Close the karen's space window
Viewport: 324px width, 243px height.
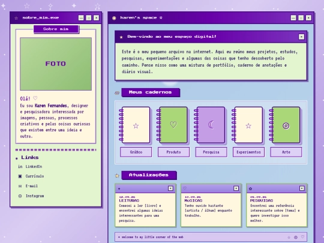tap(308, 18)
